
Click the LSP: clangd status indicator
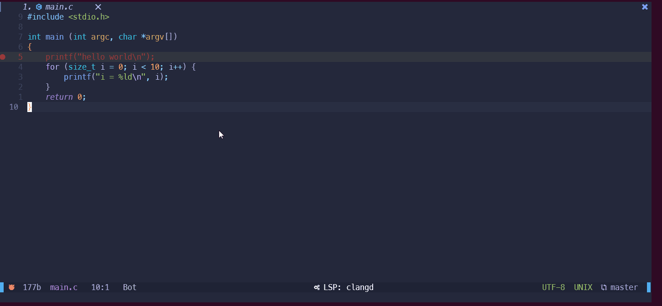[x=348, y=287]
